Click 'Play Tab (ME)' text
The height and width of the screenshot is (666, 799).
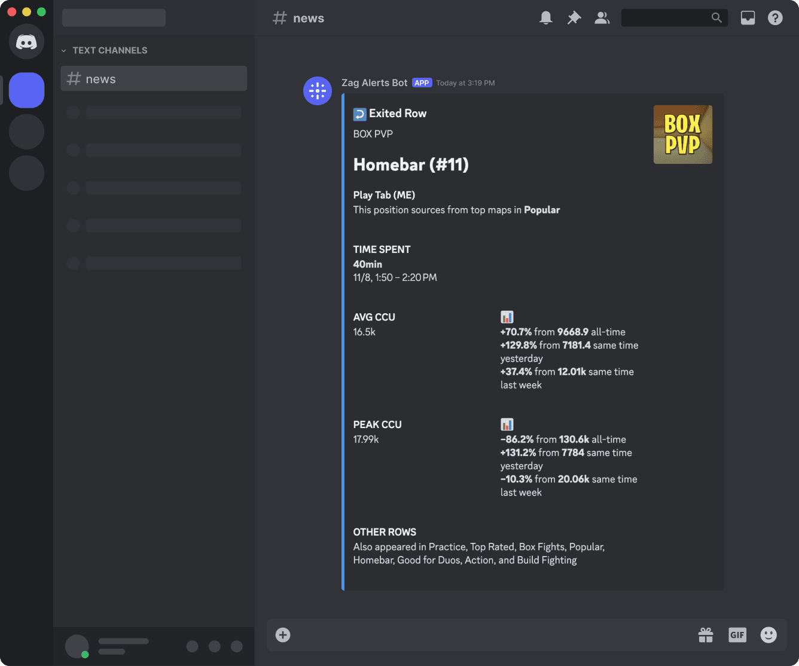(x=384, y=195)
